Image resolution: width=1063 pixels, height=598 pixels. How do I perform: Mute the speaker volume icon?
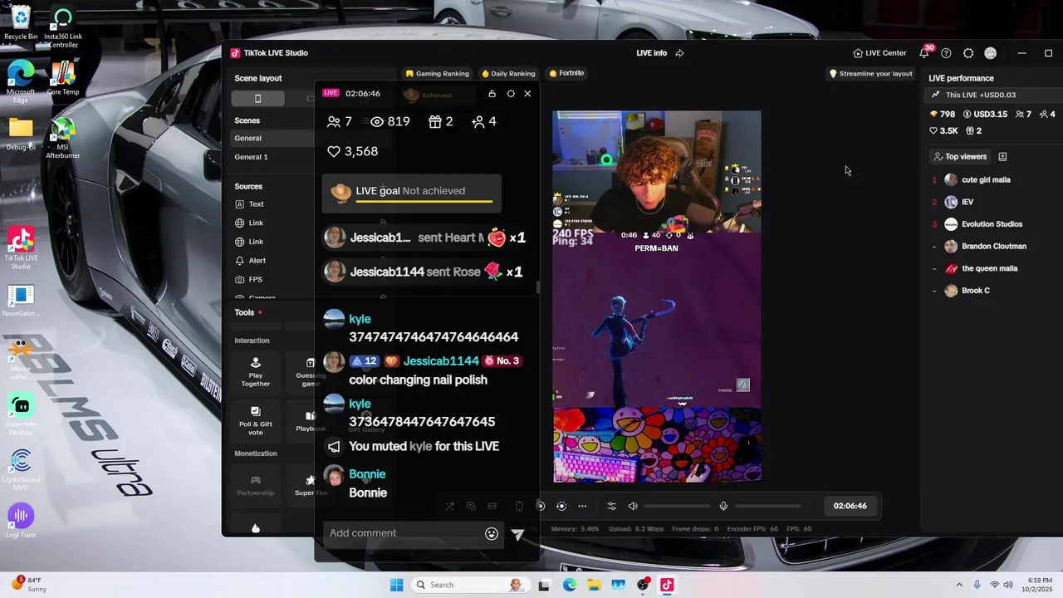click(633, 506)
